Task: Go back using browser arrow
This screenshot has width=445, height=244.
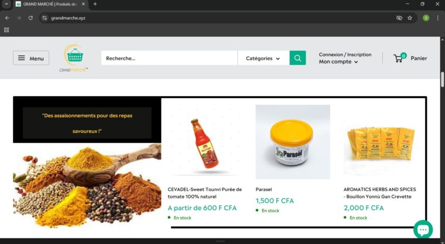Action: click(7, 18)
